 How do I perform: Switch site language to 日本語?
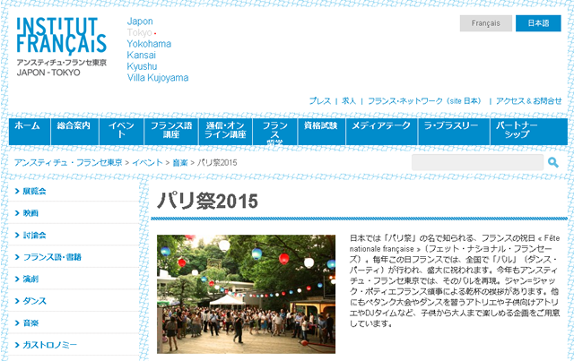(538, 23)
